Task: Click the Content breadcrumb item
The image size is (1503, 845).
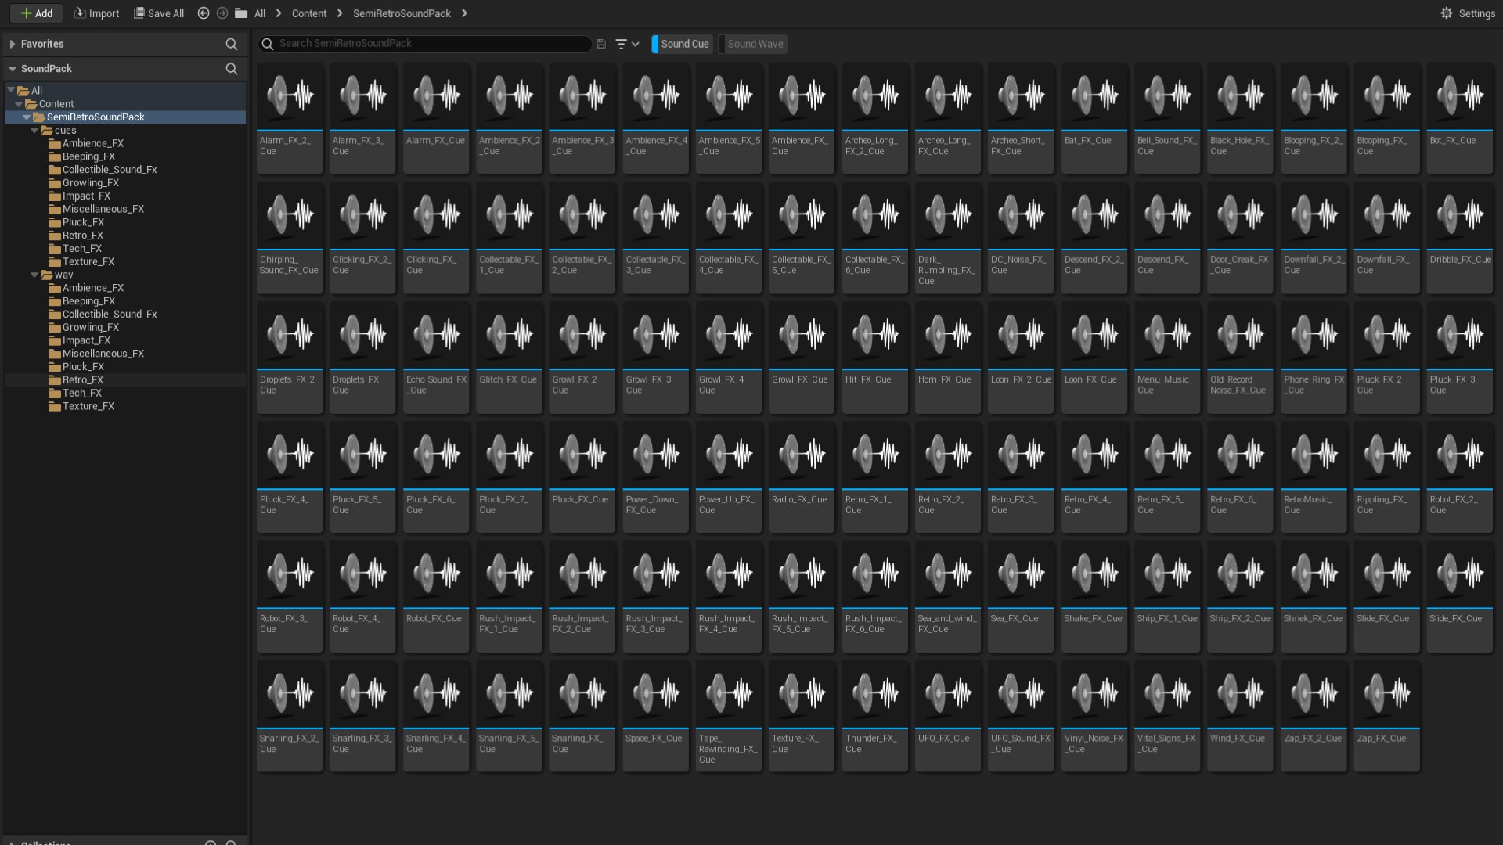Action: 309,13
